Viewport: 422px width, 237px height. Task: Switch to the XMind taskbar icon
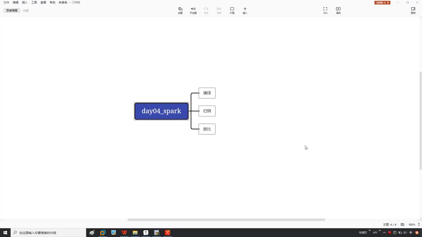(167, 233)
